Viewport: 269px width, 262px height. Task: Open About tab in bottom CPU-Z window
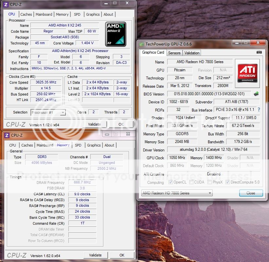coord(109,145)
